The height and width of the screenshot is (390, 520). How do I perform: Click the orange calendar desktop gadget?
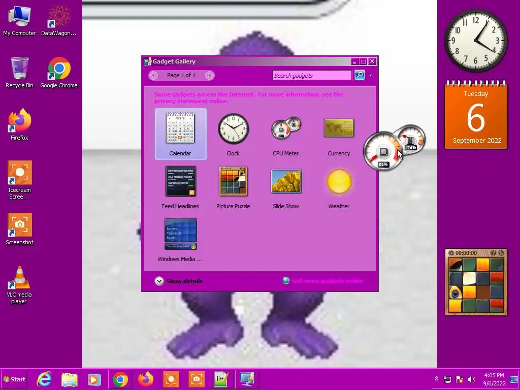pos(476,115)
